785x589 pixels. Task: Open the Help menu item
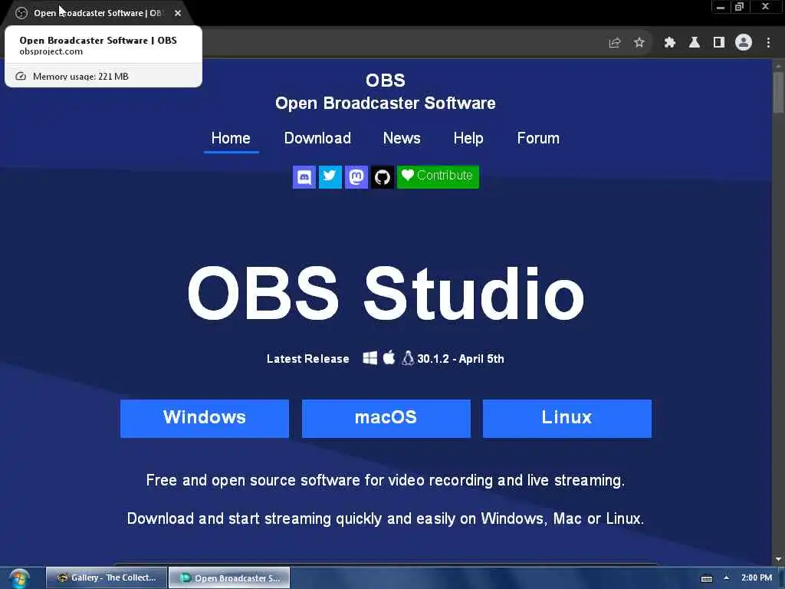468,138
